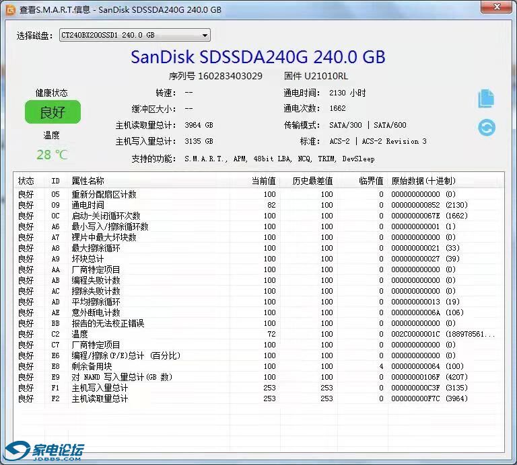The width and height of the screenshot is (517, 465).
Task: Click raw value 000000000C3F (3135)
Action: click(x=429, y=388)
